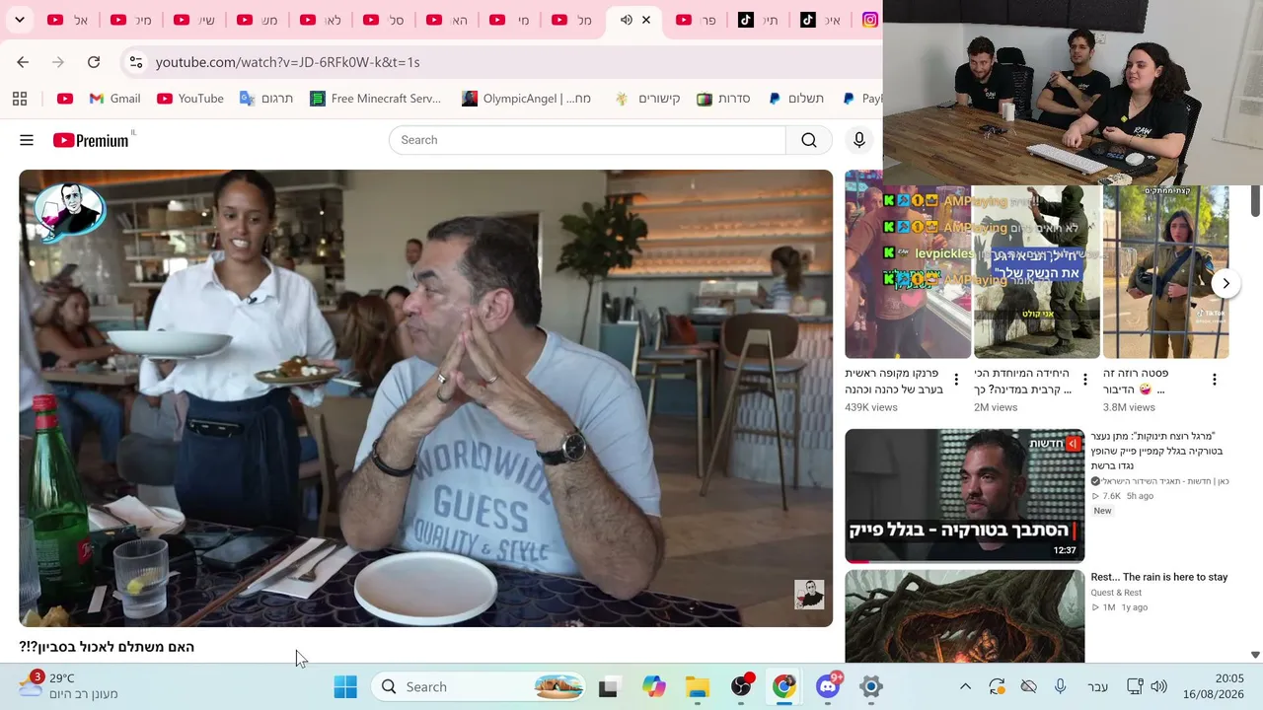Viewport: 1263px width, 710px height.
Task: Open the OlympicAngel bookmark
Action: point(526,99)
